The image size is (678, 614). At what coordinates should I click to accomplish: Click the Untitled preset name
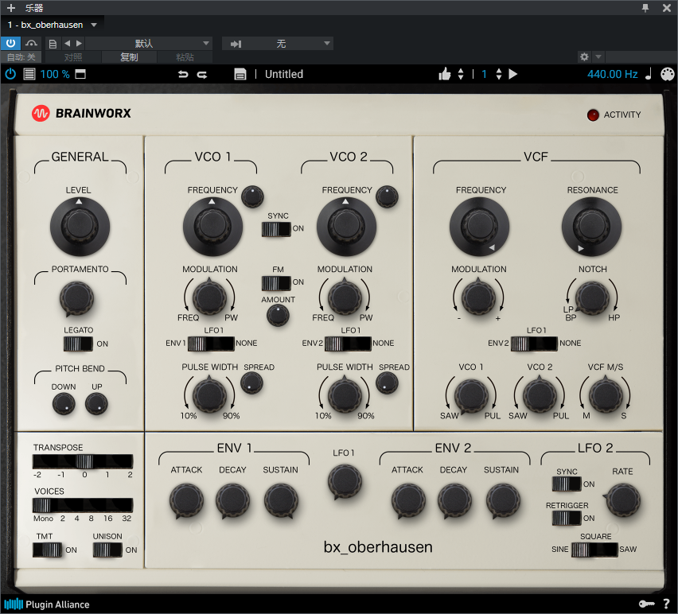coord(283,74)
